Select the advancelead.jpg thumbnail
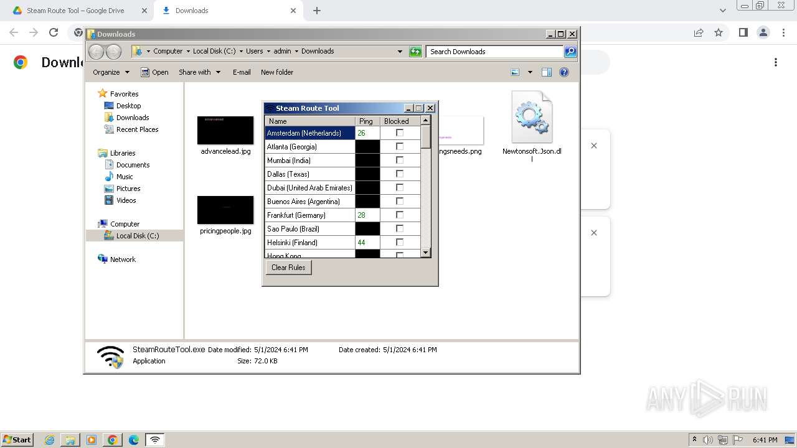 [225, 130]
